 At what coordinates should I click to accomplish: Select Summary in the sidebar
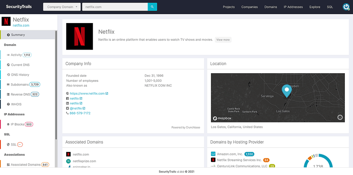pyautogui.click(x=28, y=35)
